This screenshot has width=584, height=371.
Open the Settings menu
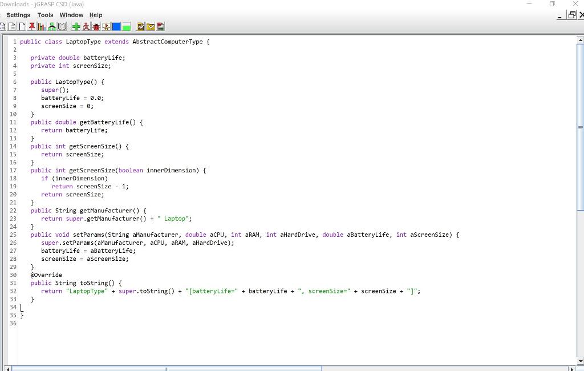coord(18,15)
